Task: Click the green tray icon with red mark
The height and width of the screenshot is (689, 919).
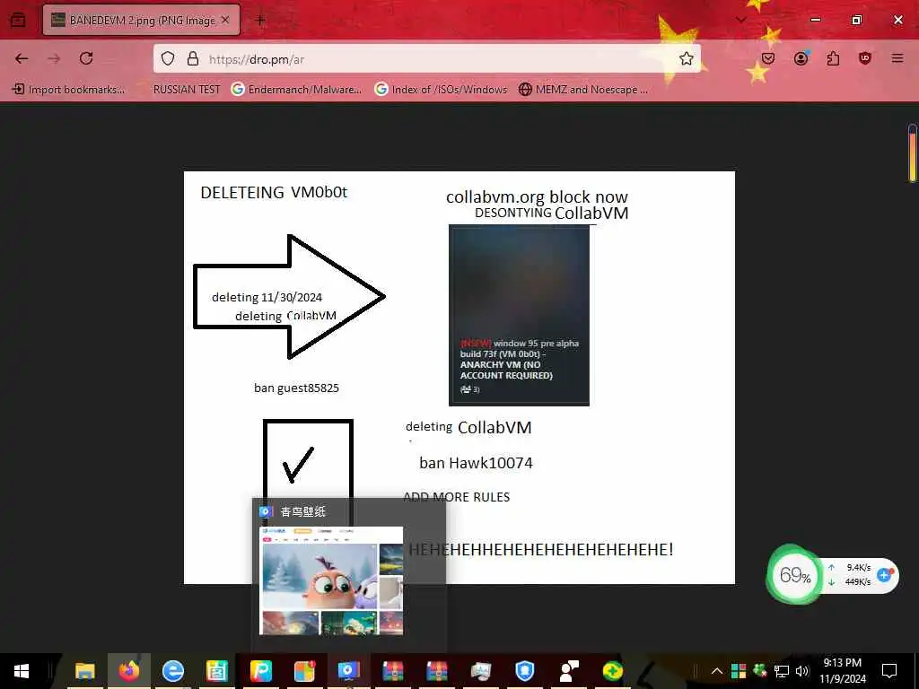Action: 760,670
